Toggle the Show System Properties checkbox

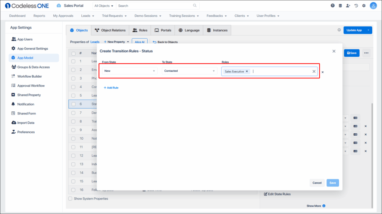(70, 198)
